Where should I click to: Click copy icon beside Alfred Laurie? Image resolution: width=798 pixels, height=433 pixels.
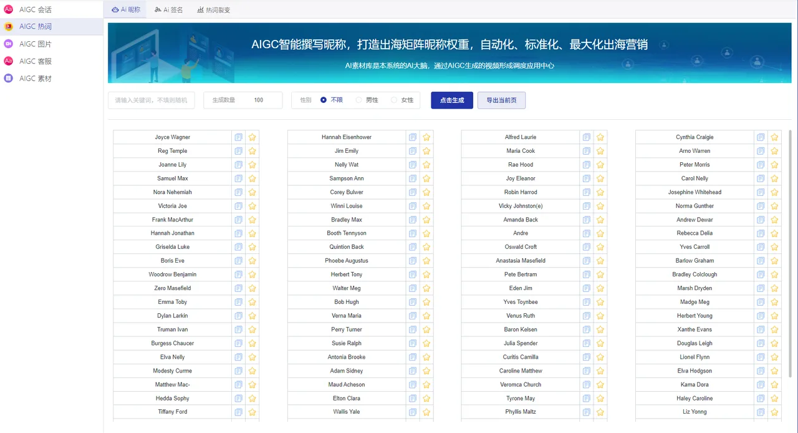point(587,137)
